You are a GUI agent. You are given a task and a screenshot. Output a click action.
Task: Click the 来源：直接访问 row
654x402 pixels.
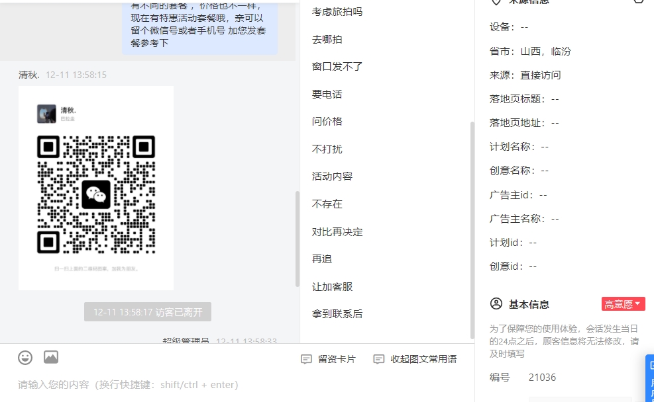coord(525,75)
